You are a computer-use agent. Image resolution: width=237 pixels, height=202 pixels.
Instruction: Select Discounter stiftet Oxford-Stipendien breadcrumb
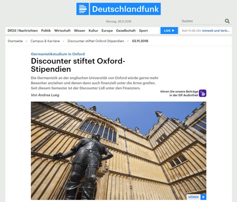pos(96,41)
